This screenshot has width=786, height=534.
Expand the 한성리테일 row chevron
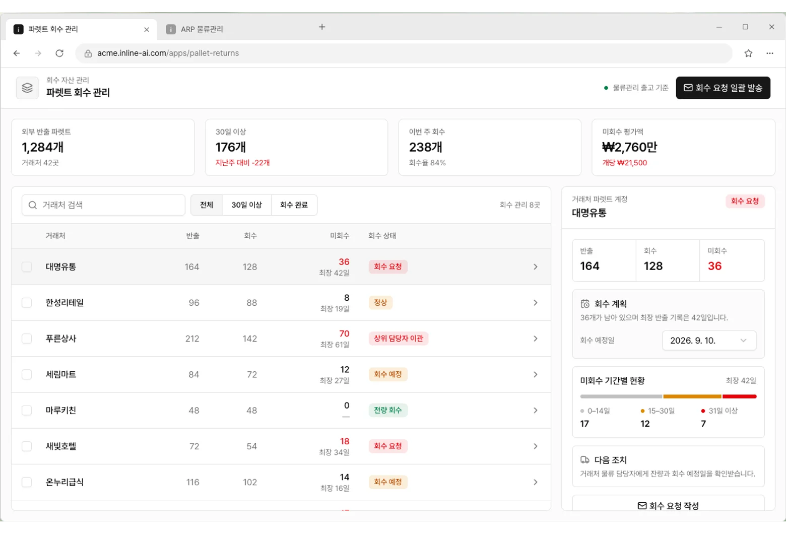pos(535,303)
